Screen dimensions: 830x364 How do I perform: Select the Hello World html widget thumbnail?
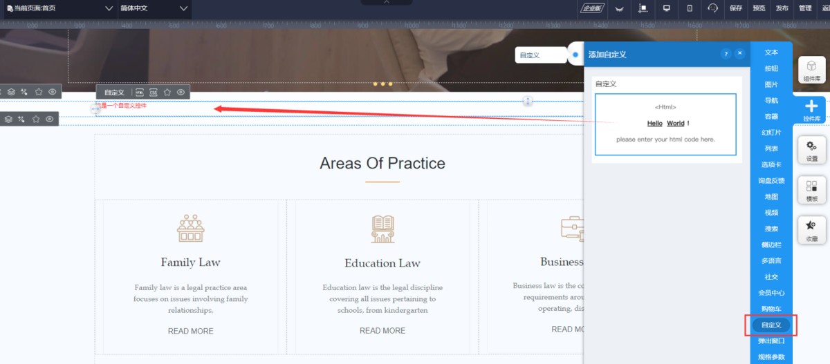pos(665,124)
